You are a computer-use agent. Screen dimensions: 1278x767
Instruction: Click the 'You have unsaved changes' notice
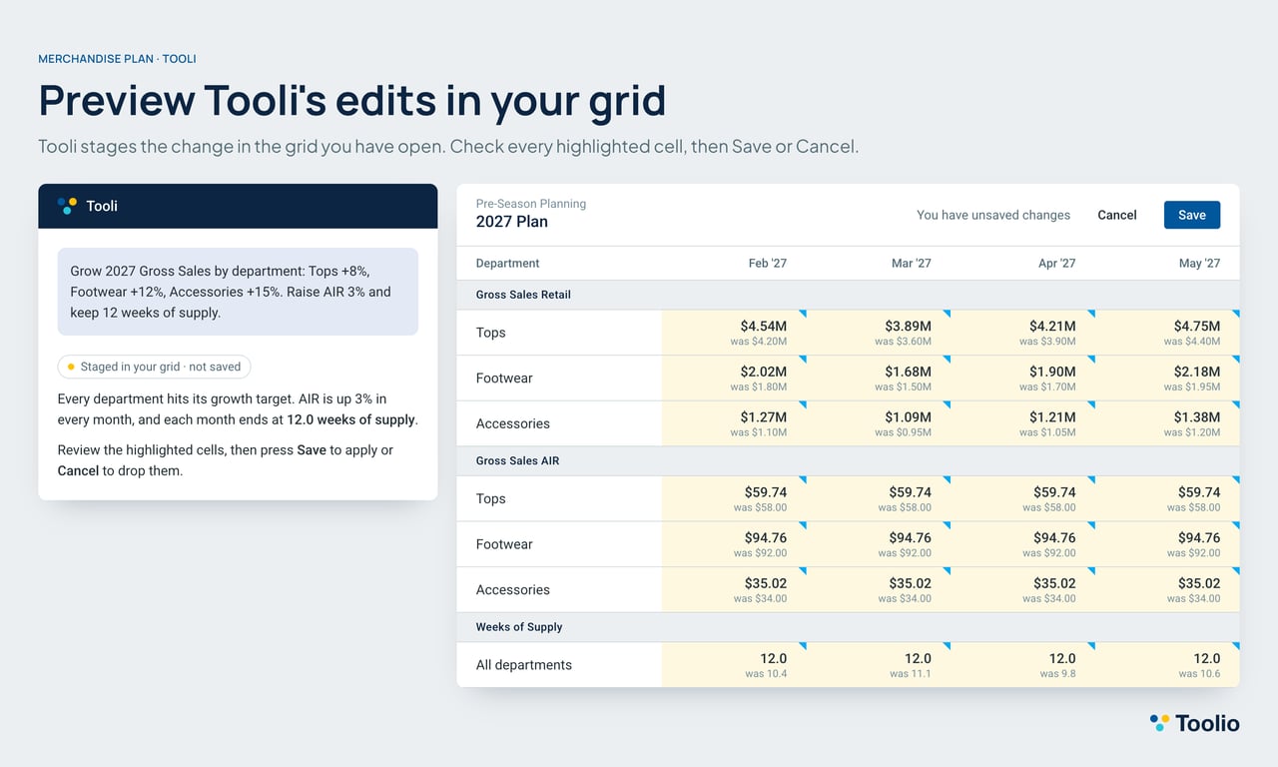(x=993, y=215)
